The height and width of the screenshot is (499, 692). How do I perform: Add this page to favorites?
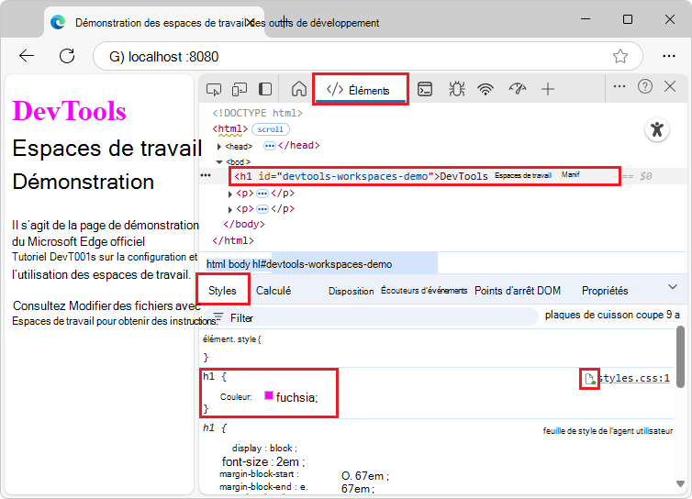(x=620, y=56)
